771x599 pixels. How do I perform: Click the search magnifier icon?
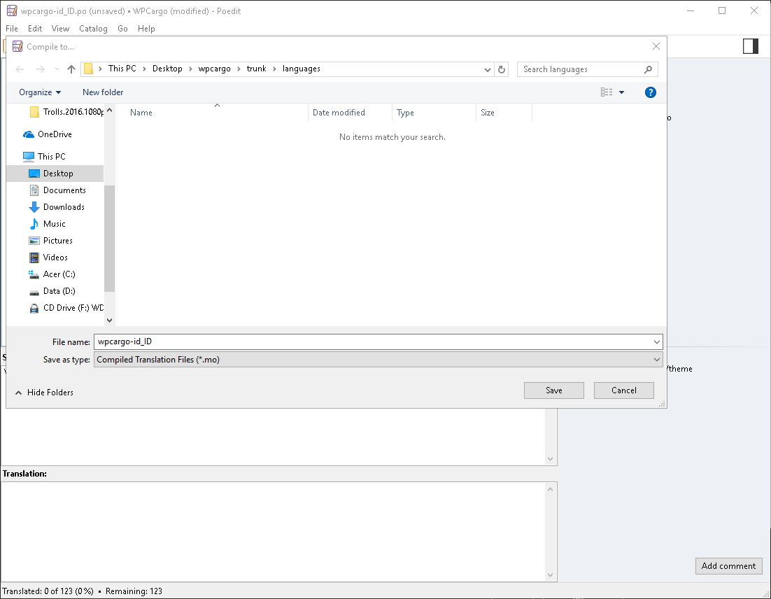[x=648, y=69]
